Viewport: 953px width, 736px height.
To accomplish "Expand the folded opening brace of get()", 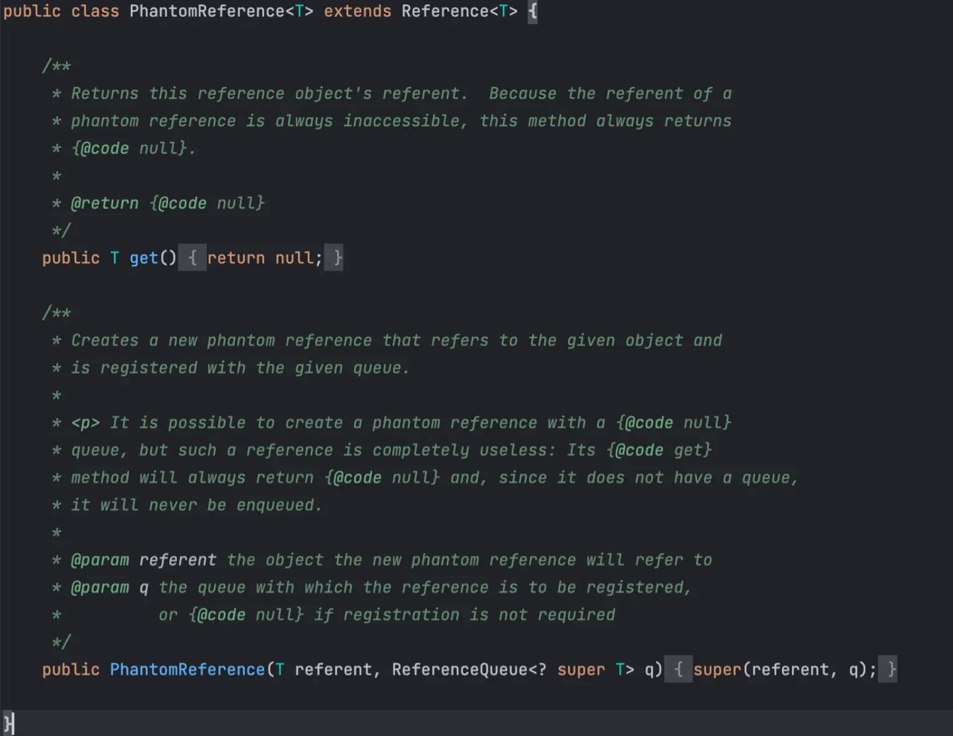I will pyautogui.click(x=192, y=258).
